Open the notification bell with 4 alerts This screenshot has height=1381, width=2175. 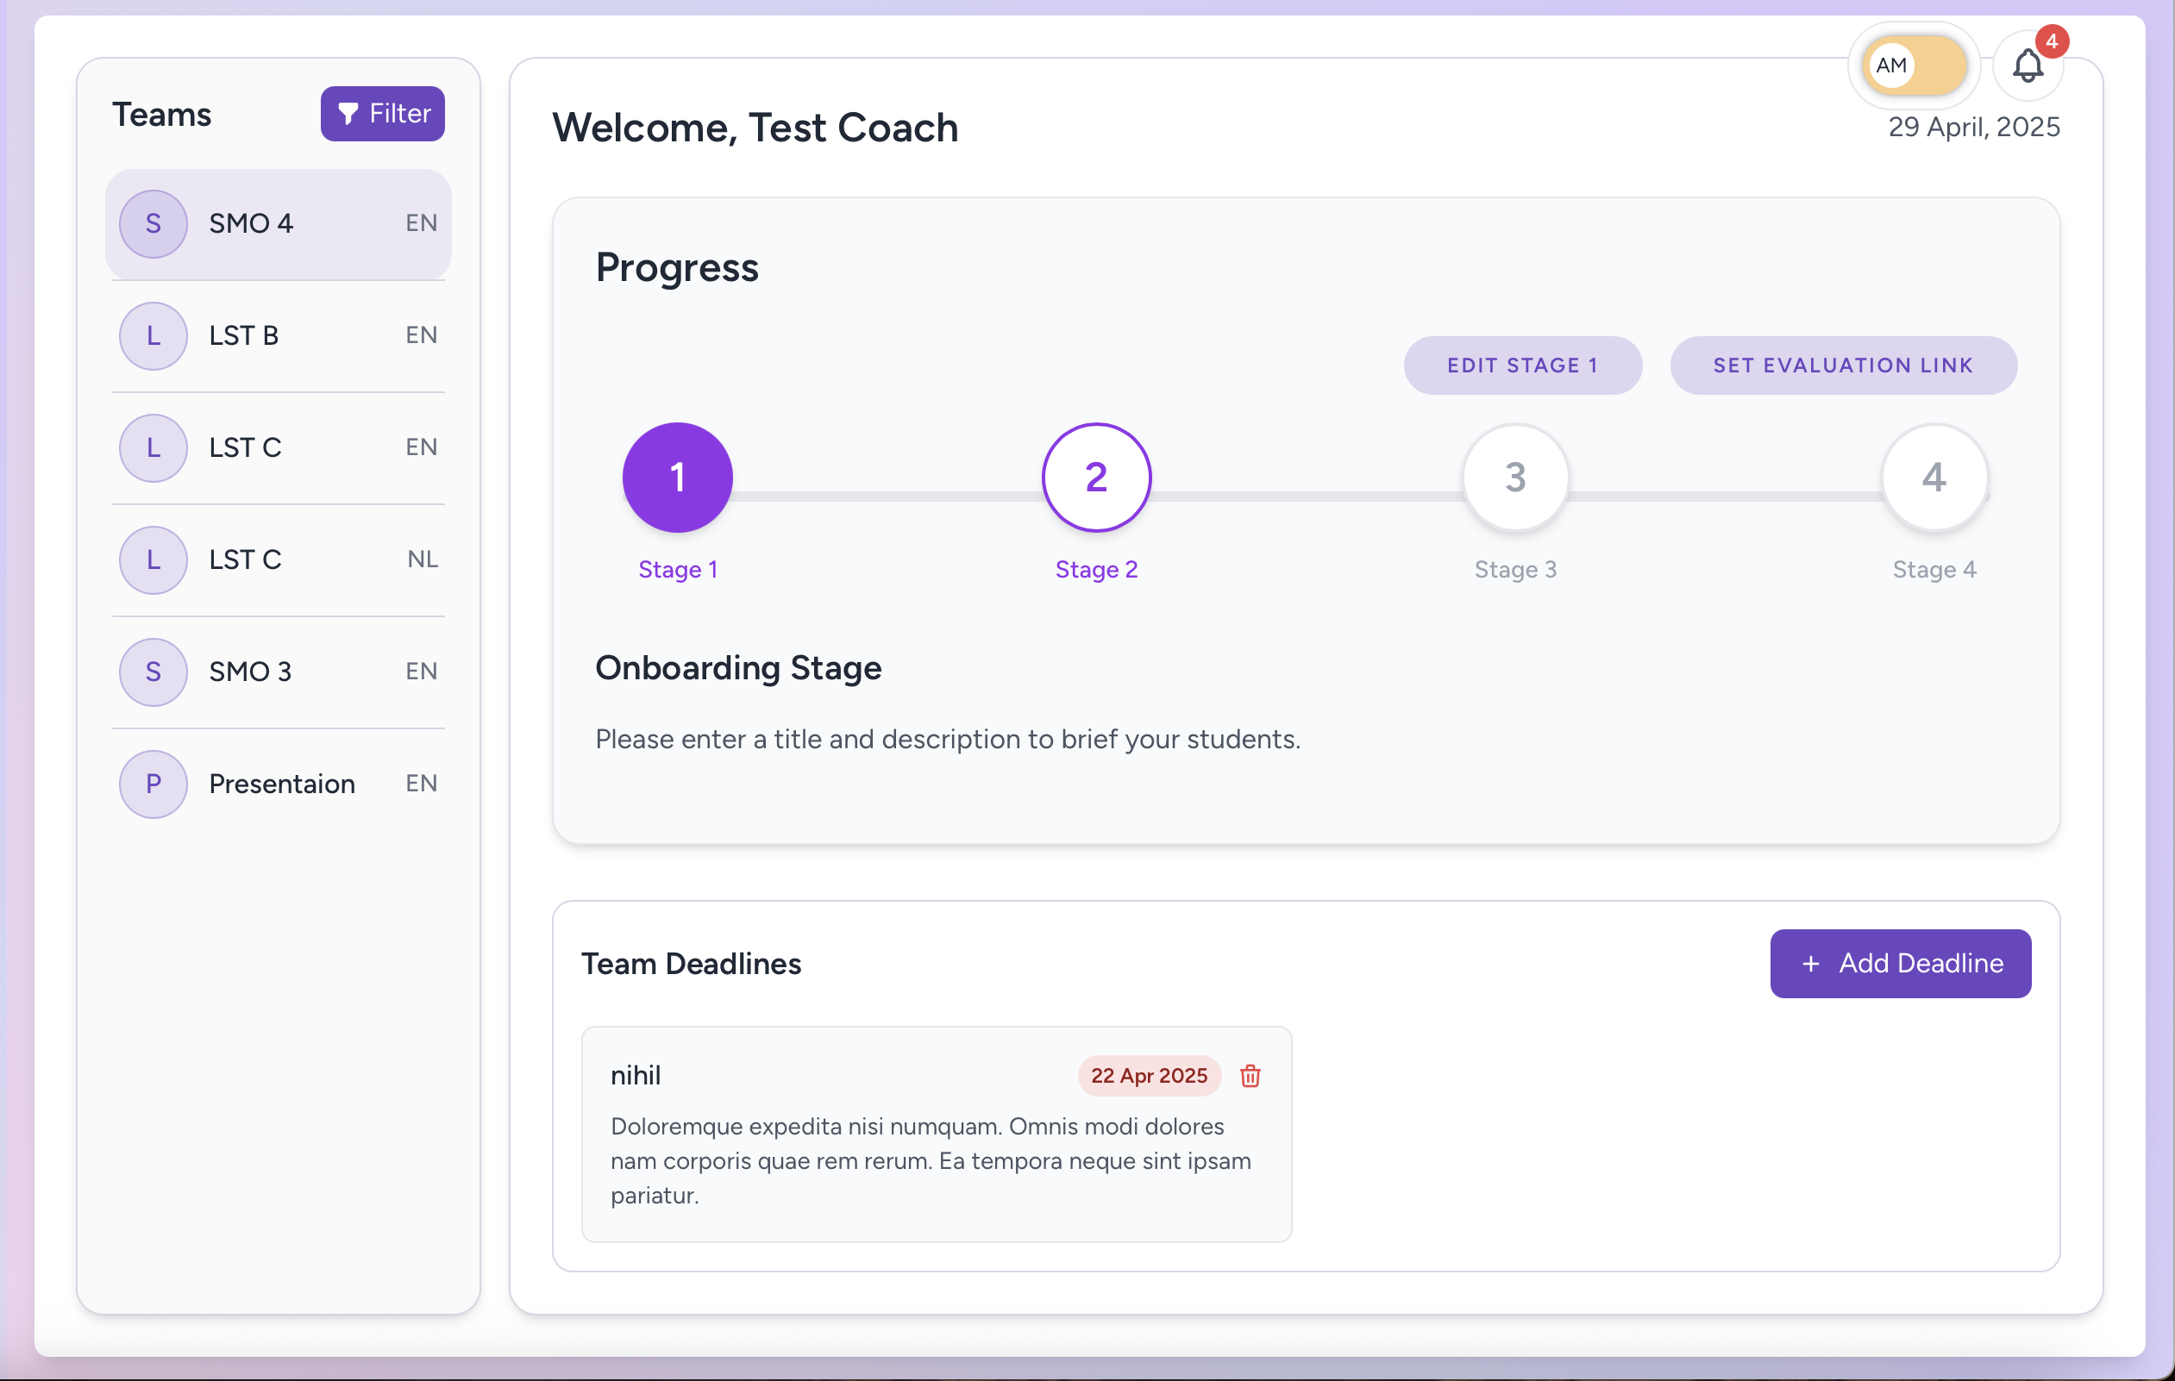[x=2028, y=65]
